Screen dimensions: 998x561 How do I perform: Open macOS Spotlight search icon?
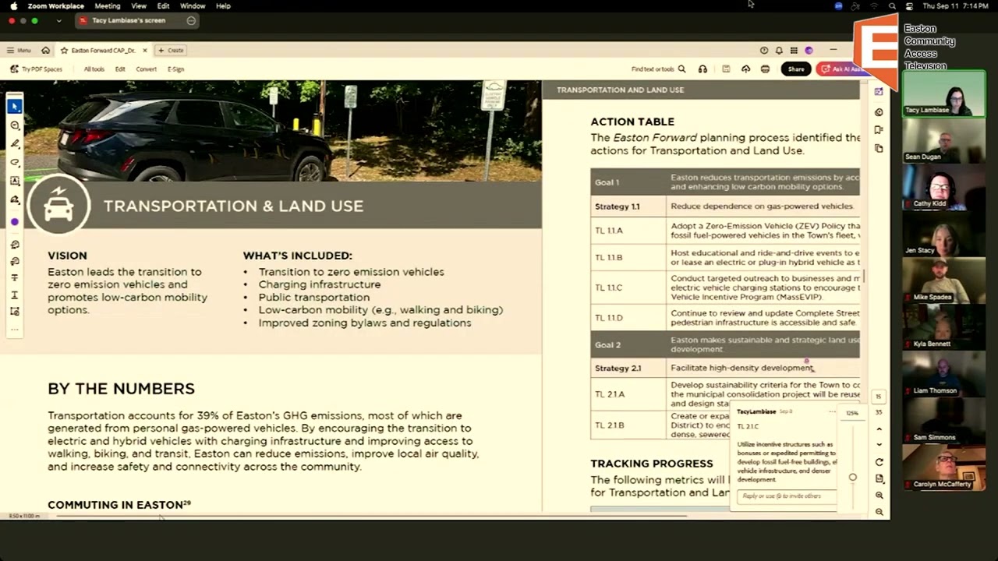click(x=892, y=6)
